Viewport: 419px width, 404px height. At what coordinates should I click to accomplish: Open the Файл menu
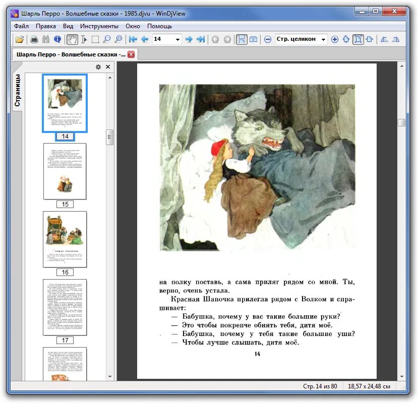[x=21, y=26]
